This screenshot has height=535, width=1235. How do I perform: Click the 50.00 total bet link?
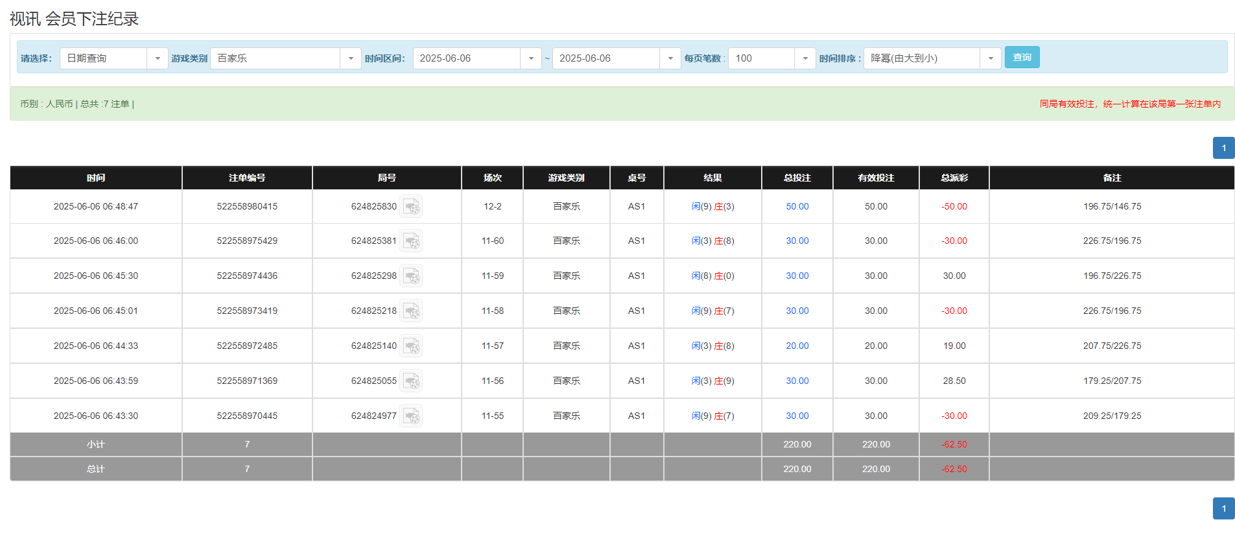click(x=797, y=207)
